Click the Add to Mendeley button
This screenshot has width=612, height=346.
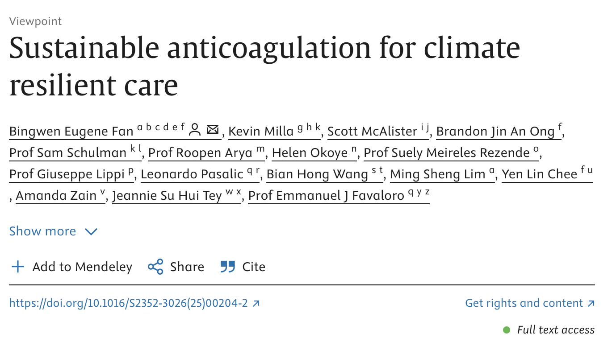click(72, 267)
